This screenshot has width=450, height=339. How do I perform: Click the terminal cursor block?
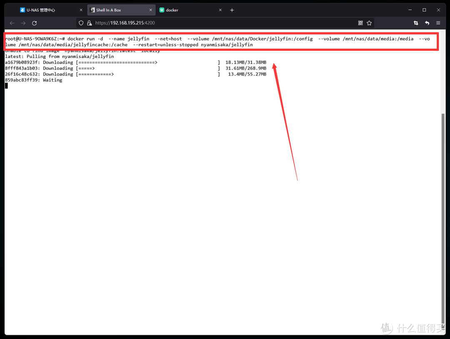pos(6,86)
